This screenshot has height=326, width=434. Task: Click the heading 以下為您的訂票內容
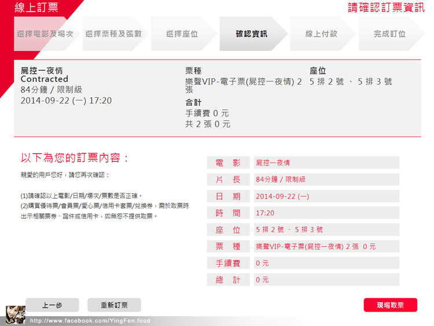pyautogui.click(x=75, y=157)
